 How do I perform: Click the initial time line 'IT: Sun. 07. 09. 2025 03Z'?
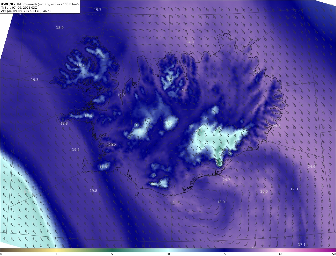click(19, 8)
